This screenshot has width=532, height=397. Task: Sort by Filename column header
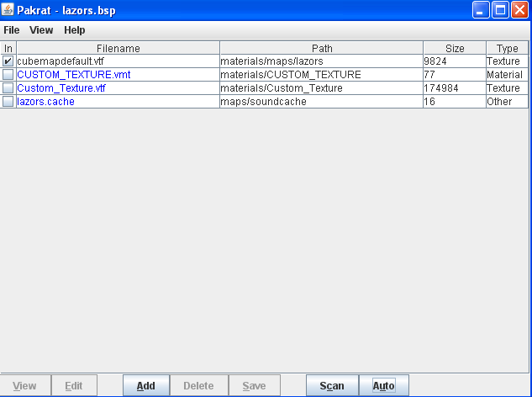pos(118,49)
